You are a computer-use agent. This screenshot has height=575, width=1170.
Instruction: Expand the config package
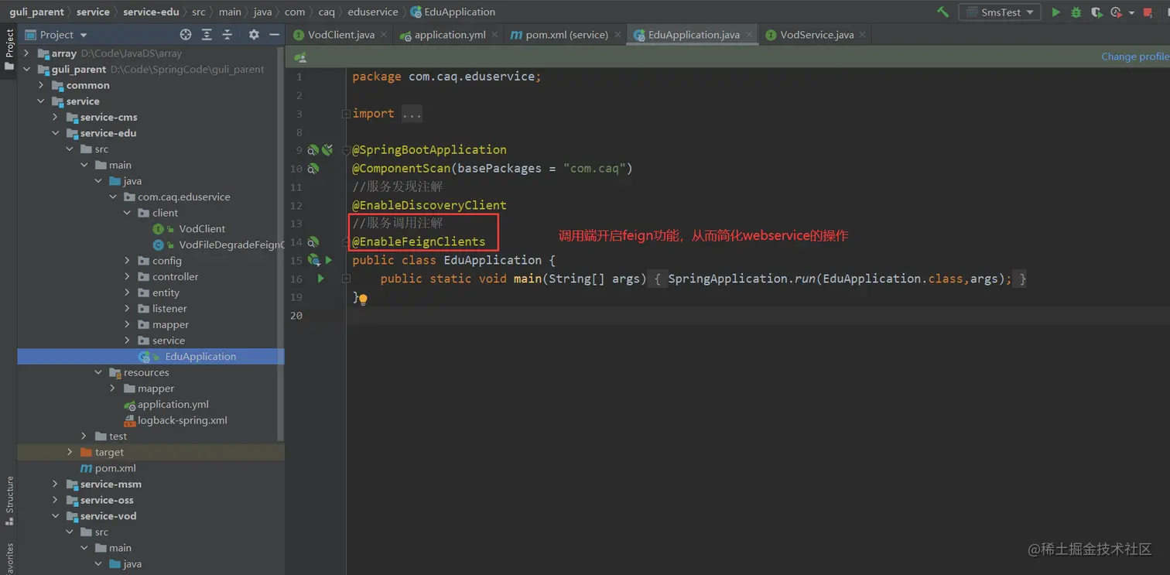(x=127, y=261)
